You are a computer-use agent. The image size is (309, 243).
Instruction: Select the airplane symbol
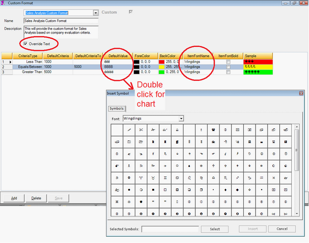pos(165,166)
